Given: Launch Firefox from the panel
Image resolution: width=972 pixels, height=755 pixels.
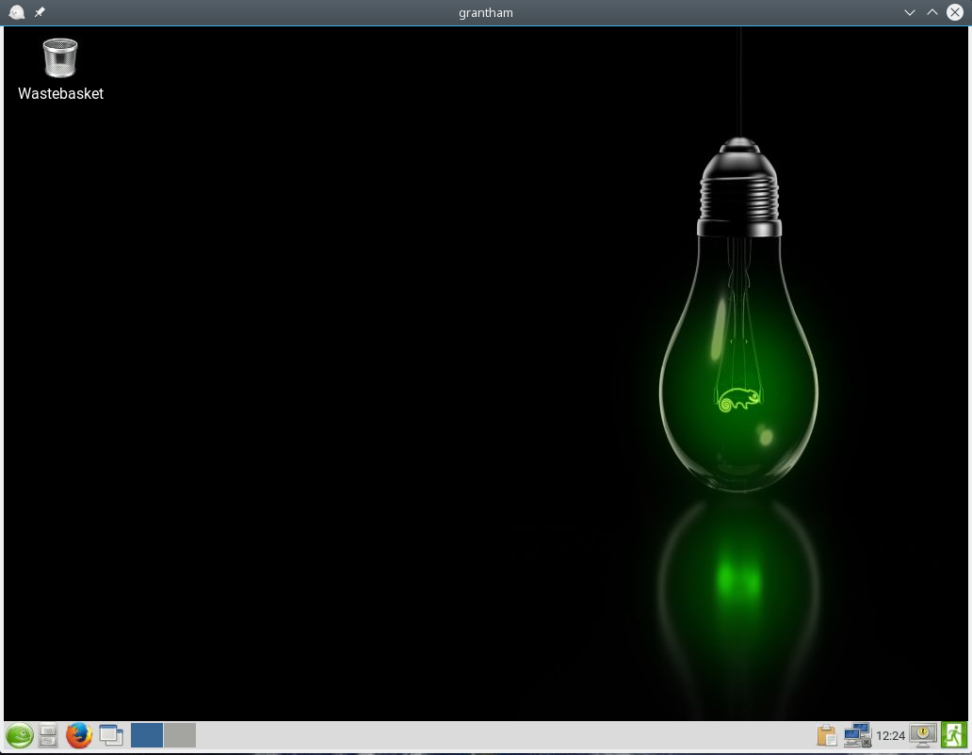Looking at the screenshot, I should coord(79,736).
